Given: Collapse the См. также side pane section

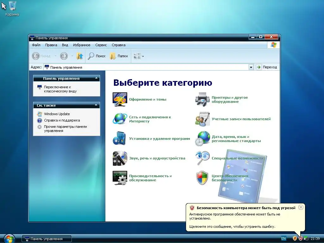Looking at the screenshot, I should (96, 105).
